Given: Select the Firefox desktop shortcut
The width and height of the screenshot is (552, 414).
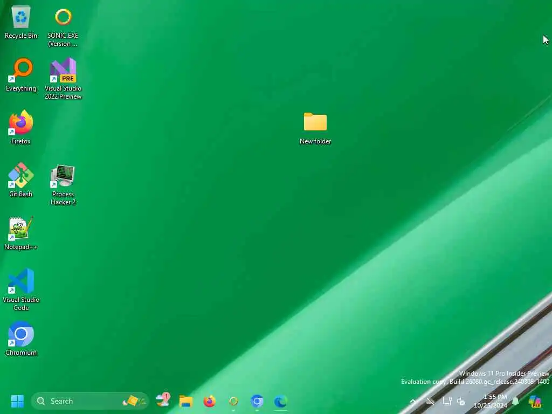Looking at the screenshot, I should coord(21,127).
